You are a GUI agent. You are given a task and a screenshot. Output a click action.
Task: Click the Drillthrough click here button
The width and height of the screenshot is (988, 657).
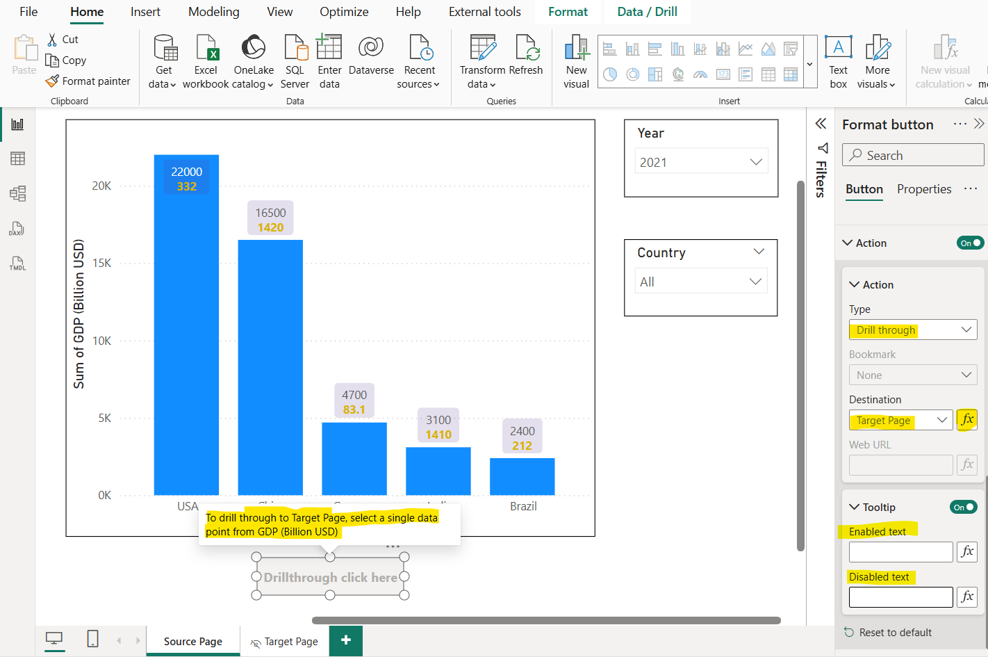[x=330, y=577]
